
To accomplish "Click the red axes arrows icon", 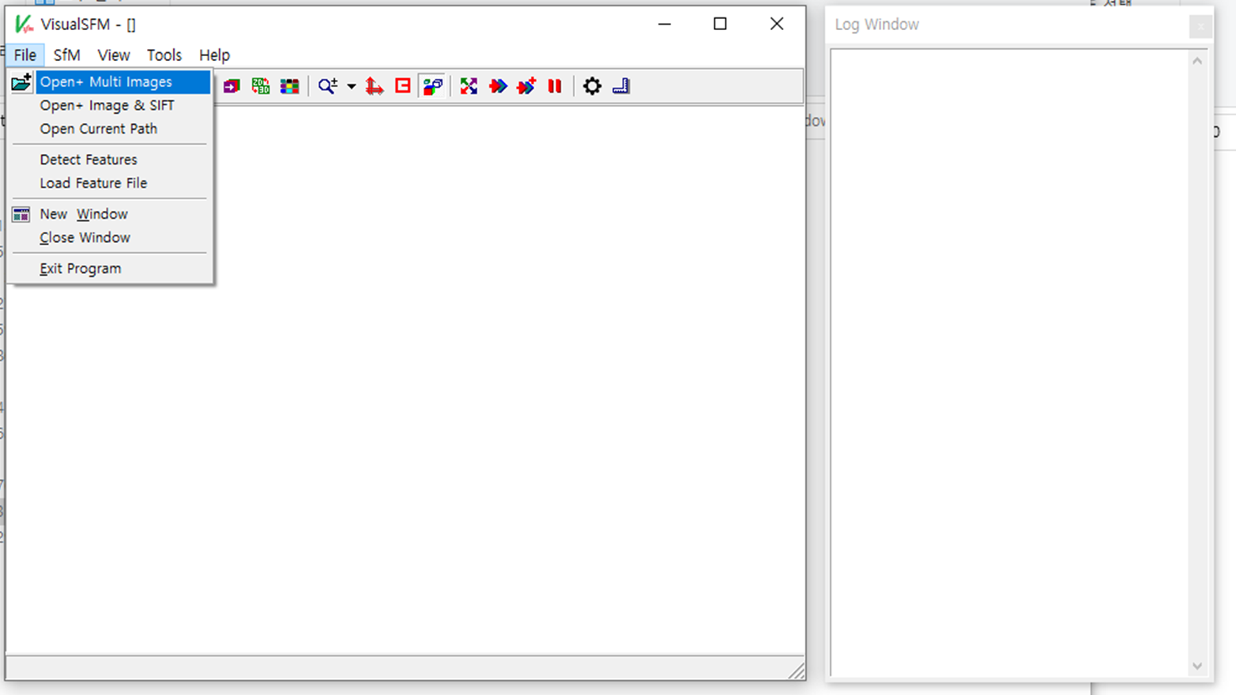I will click(x=374, y=86).
